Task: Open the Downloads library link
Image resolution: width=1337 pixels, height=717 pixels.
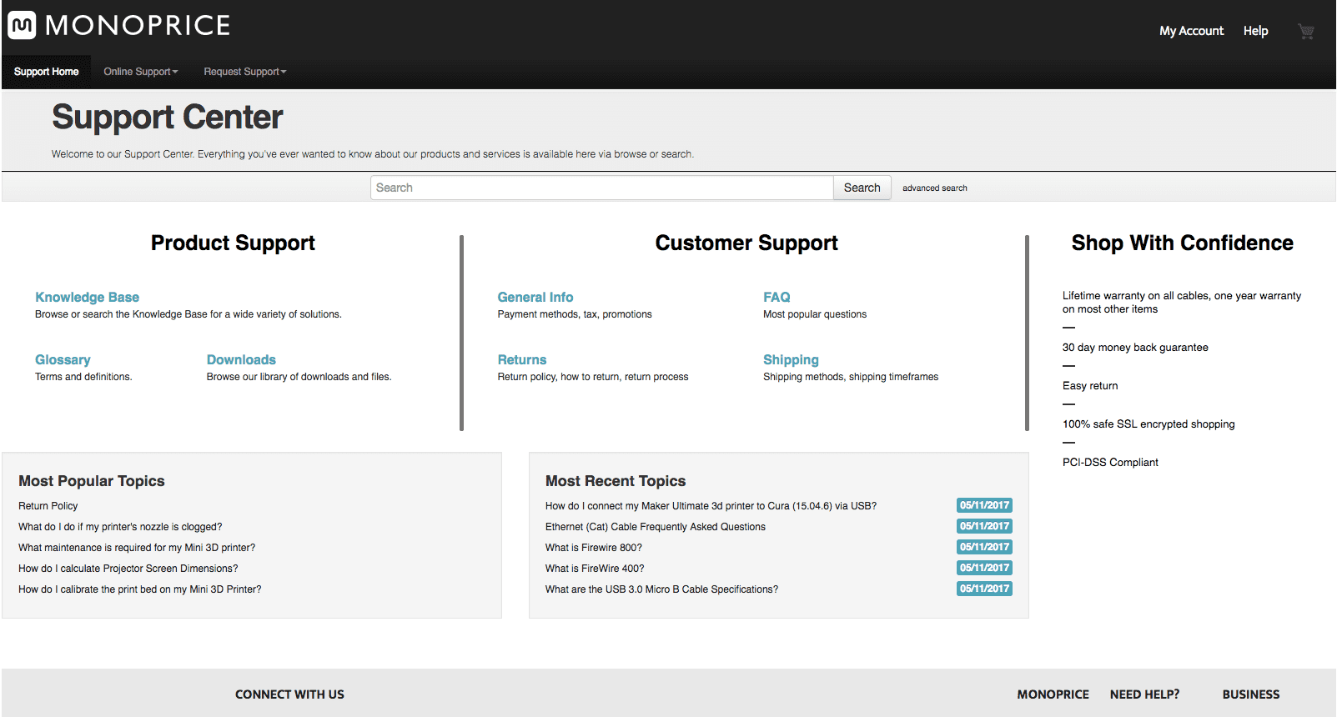Action: (x=241, y=359)
